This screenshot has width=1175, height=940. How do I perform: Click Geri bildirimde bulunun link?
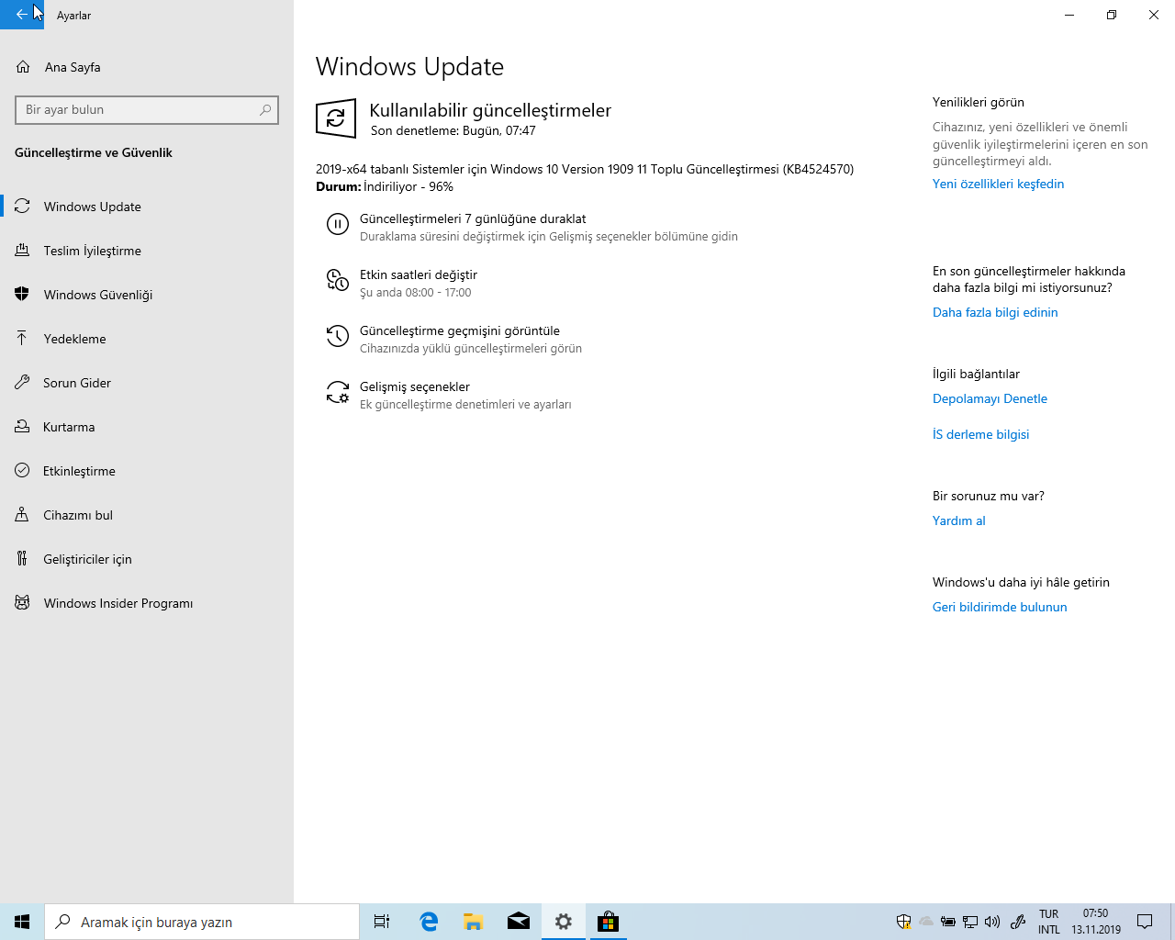pyautogui.click(x=1000, y=607)
